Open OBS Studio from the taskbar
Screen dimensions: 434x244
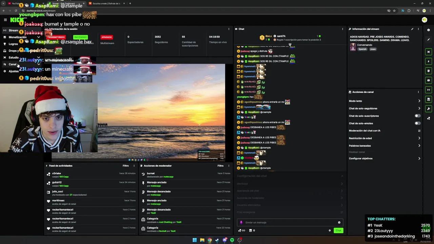(x=239, y=240)
